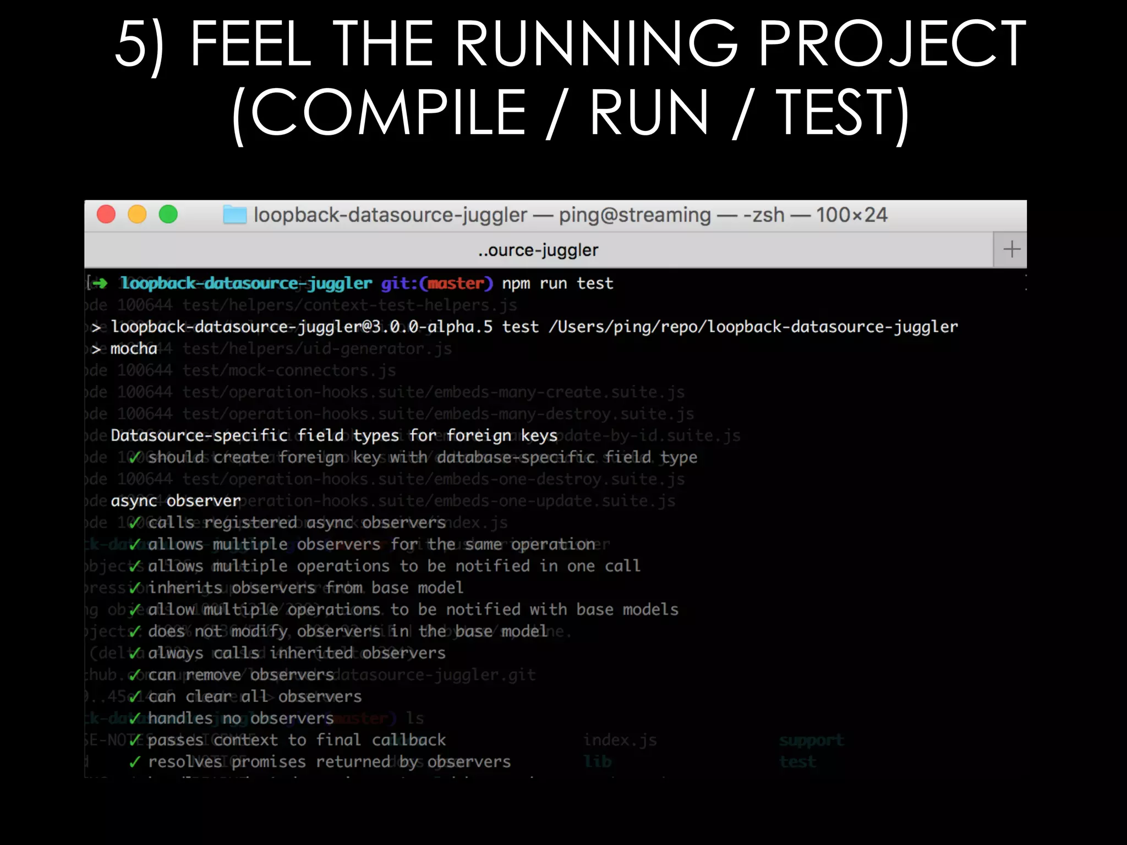Click 'always calls inherited observers' line
Image resolution: width=1127 pixels, height=845 pixels.
297,653
